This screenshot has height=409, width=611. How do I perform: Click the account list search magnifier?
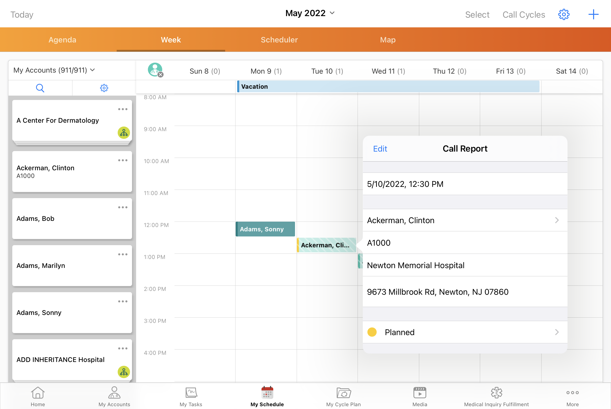[40, 88]
